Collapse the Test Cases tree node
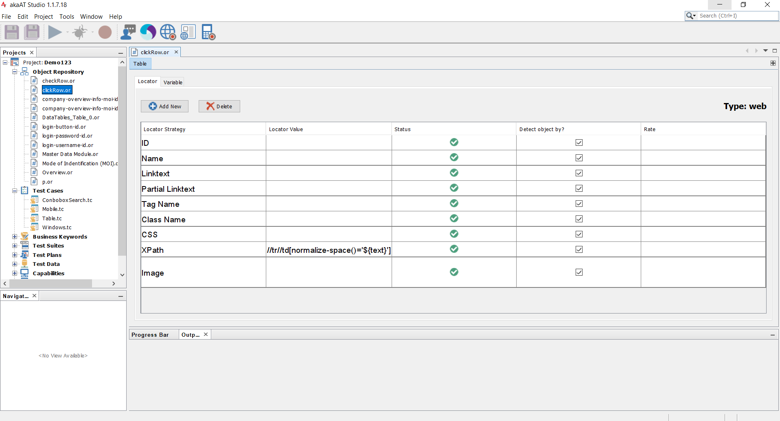 (x=15, y=191)
